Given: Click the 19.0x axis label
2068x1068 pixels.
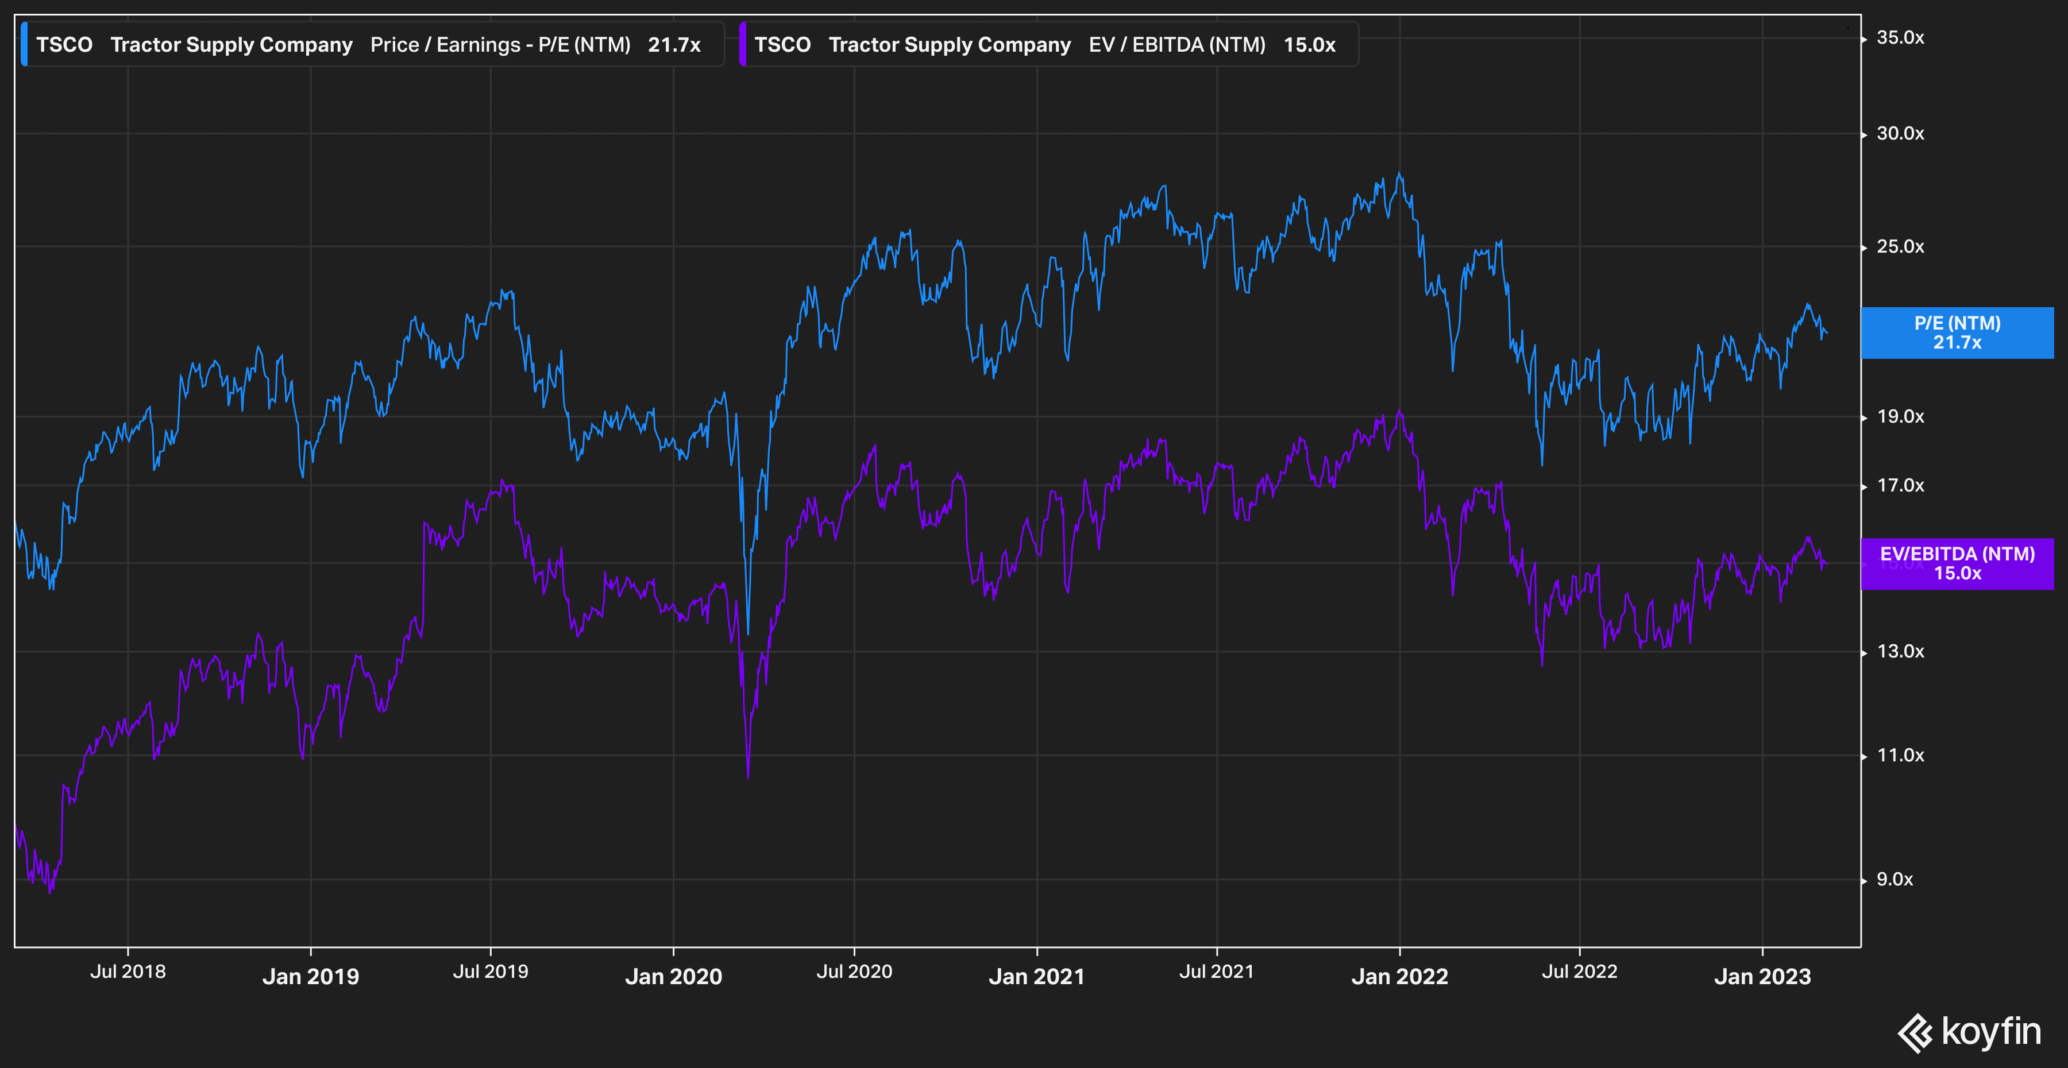Looking at the screenshot, I should [x=1900, y=416].
